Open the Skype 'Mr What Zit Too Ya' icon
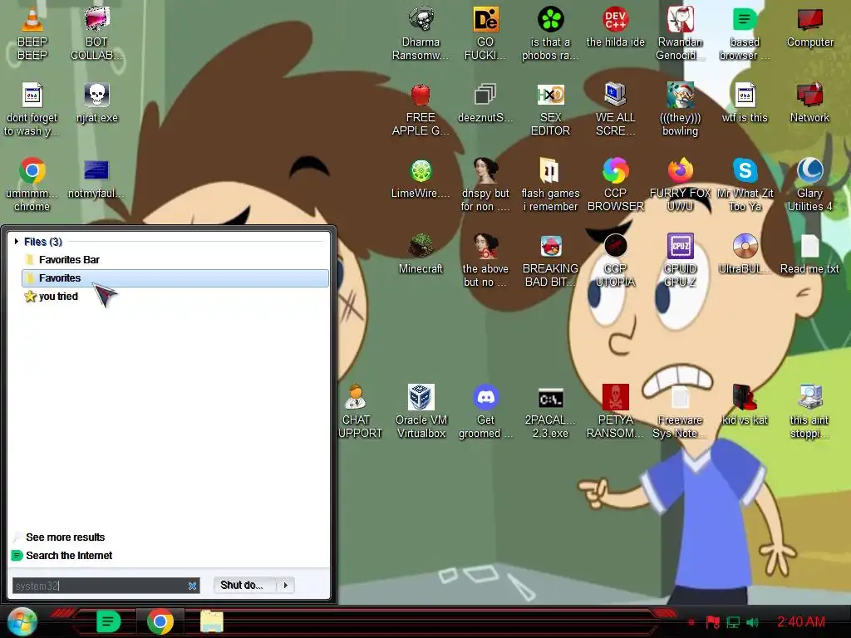851x638 pixels. coord(745,171)
